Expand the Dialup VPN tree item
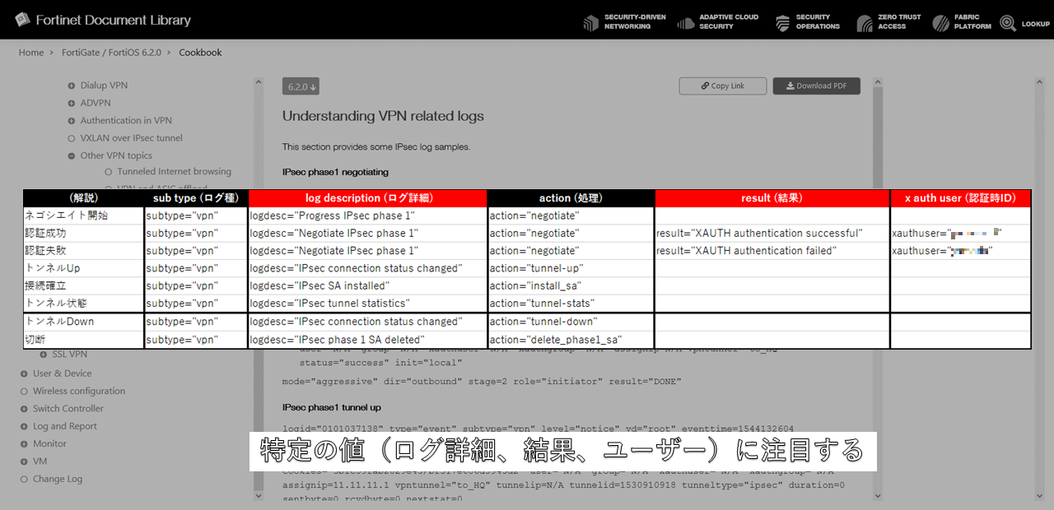The width and height of the screenshot is (1054, 510). 72,86
